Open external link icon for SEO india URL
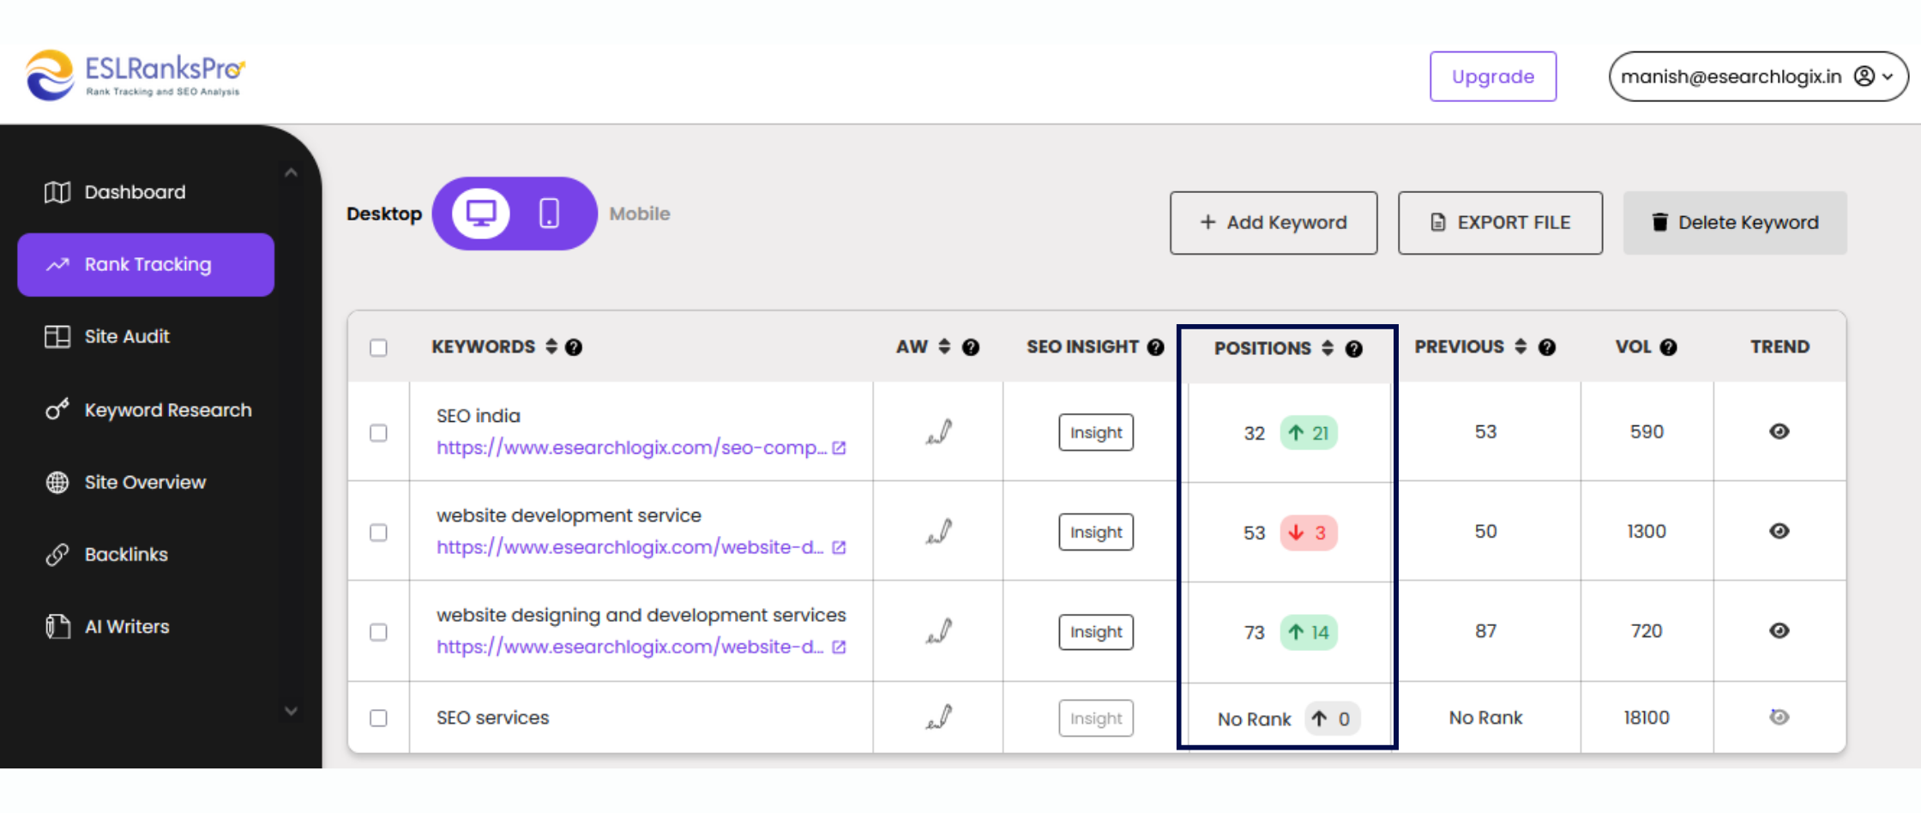 tap(840, 448)
